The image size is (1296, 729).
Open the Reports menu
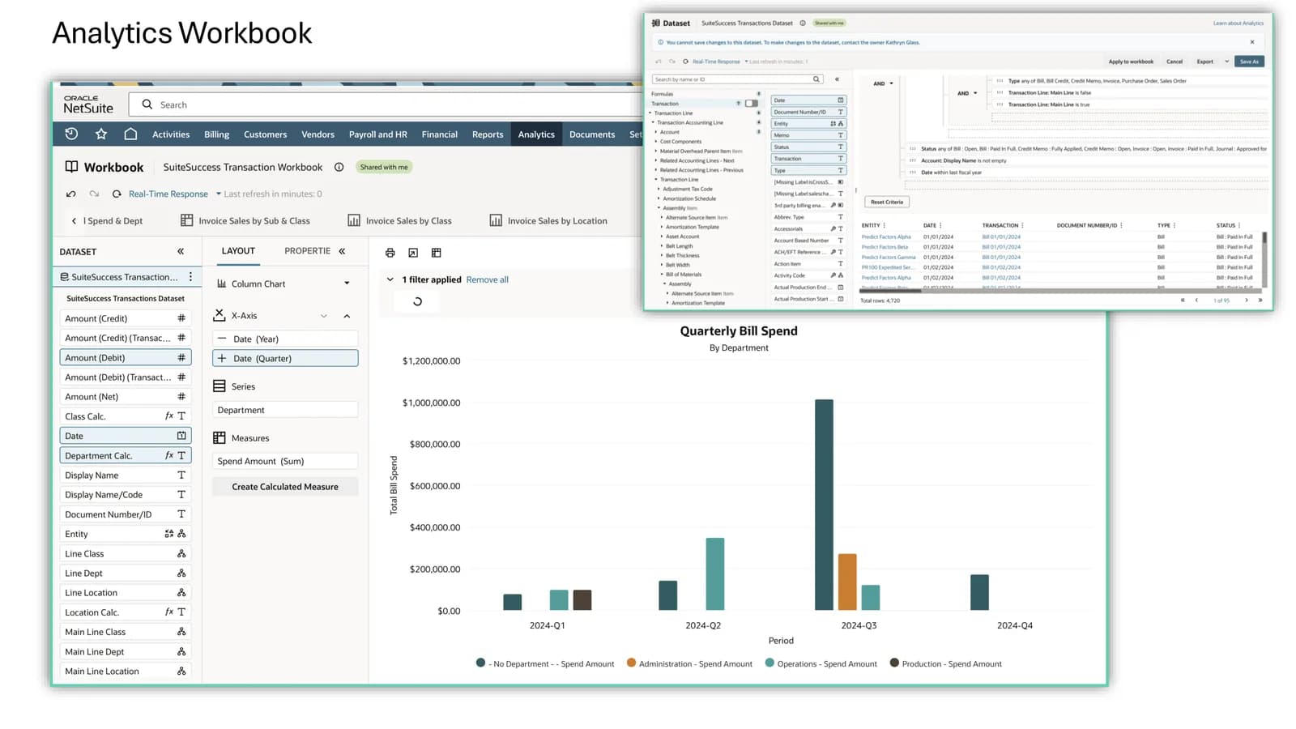[488, 134]
